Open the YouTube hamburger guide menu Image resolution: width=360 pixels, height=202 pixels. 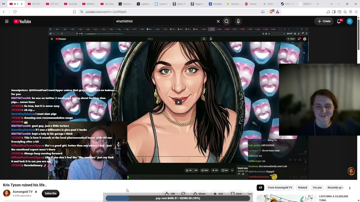(x=7, y=21)
